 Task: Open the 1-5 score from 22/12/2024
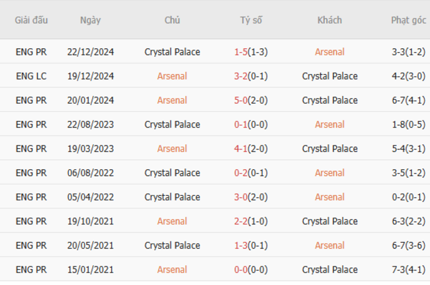[241, 52]
